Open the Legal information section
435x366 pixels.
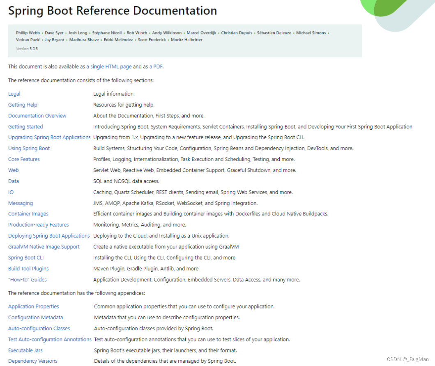14,94
